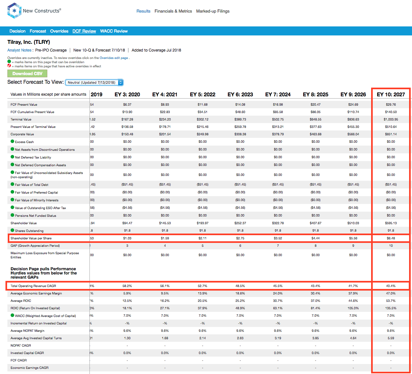Image resolution: width=412 pixels, height=374 pixels.
Task: Click the EY 5: 2022 column header
Action: [x=202, y=94]
